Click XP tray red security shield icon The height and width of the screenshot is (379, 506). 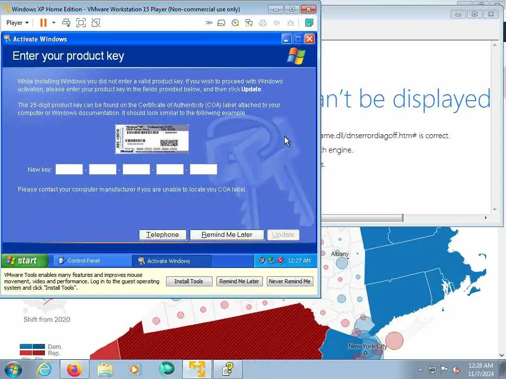[280, 261]
